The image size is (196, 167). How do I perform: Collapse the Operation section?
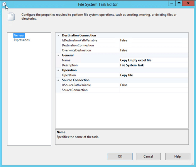[58, 70]
